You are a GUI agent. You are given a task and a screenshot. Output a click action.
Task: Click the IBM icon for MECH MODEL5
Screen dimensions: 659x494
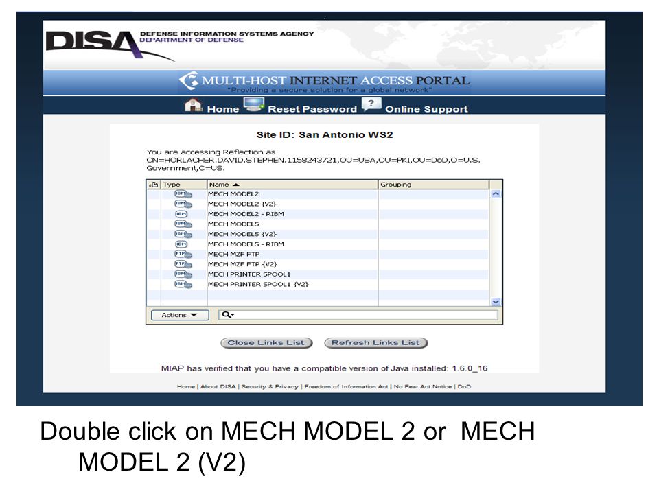pos(183,224)
